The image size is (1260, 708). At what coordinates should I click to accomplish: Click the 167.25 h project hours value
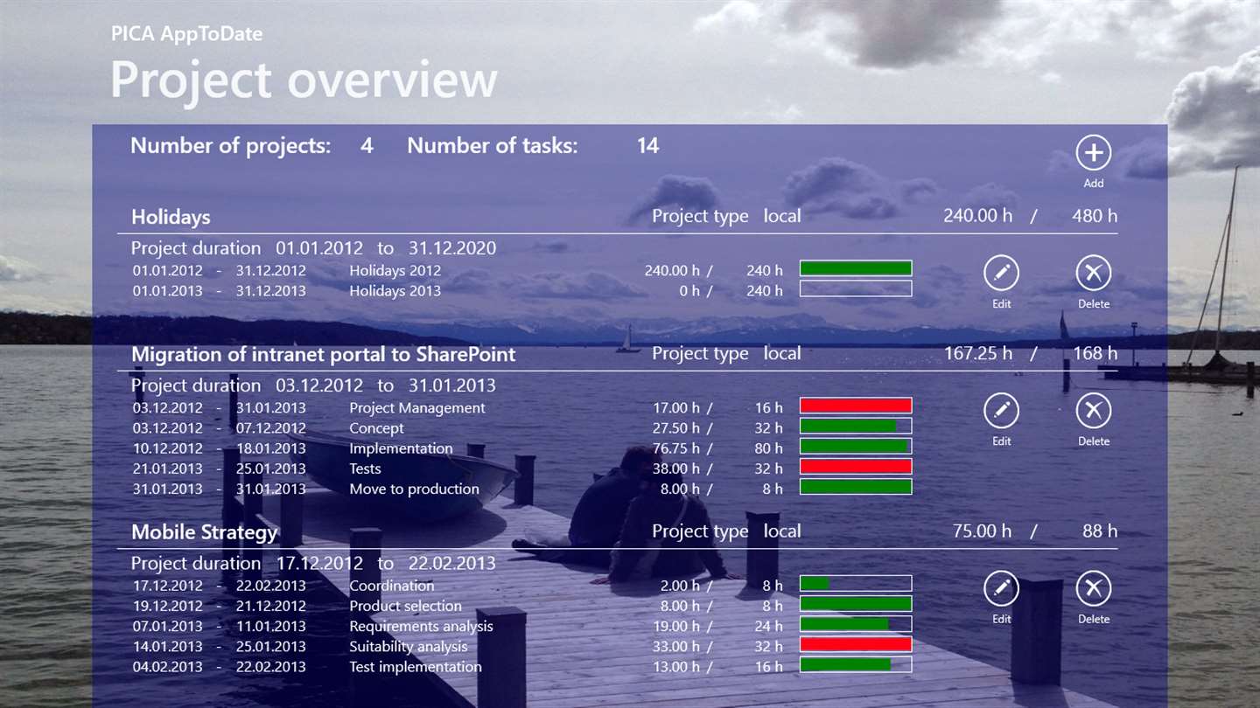(978, 353)
